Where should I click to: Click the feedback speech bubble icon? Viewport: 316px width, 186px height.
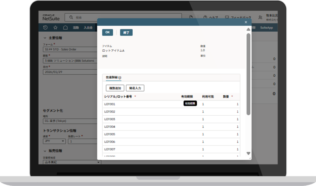[x=227, y=17]
